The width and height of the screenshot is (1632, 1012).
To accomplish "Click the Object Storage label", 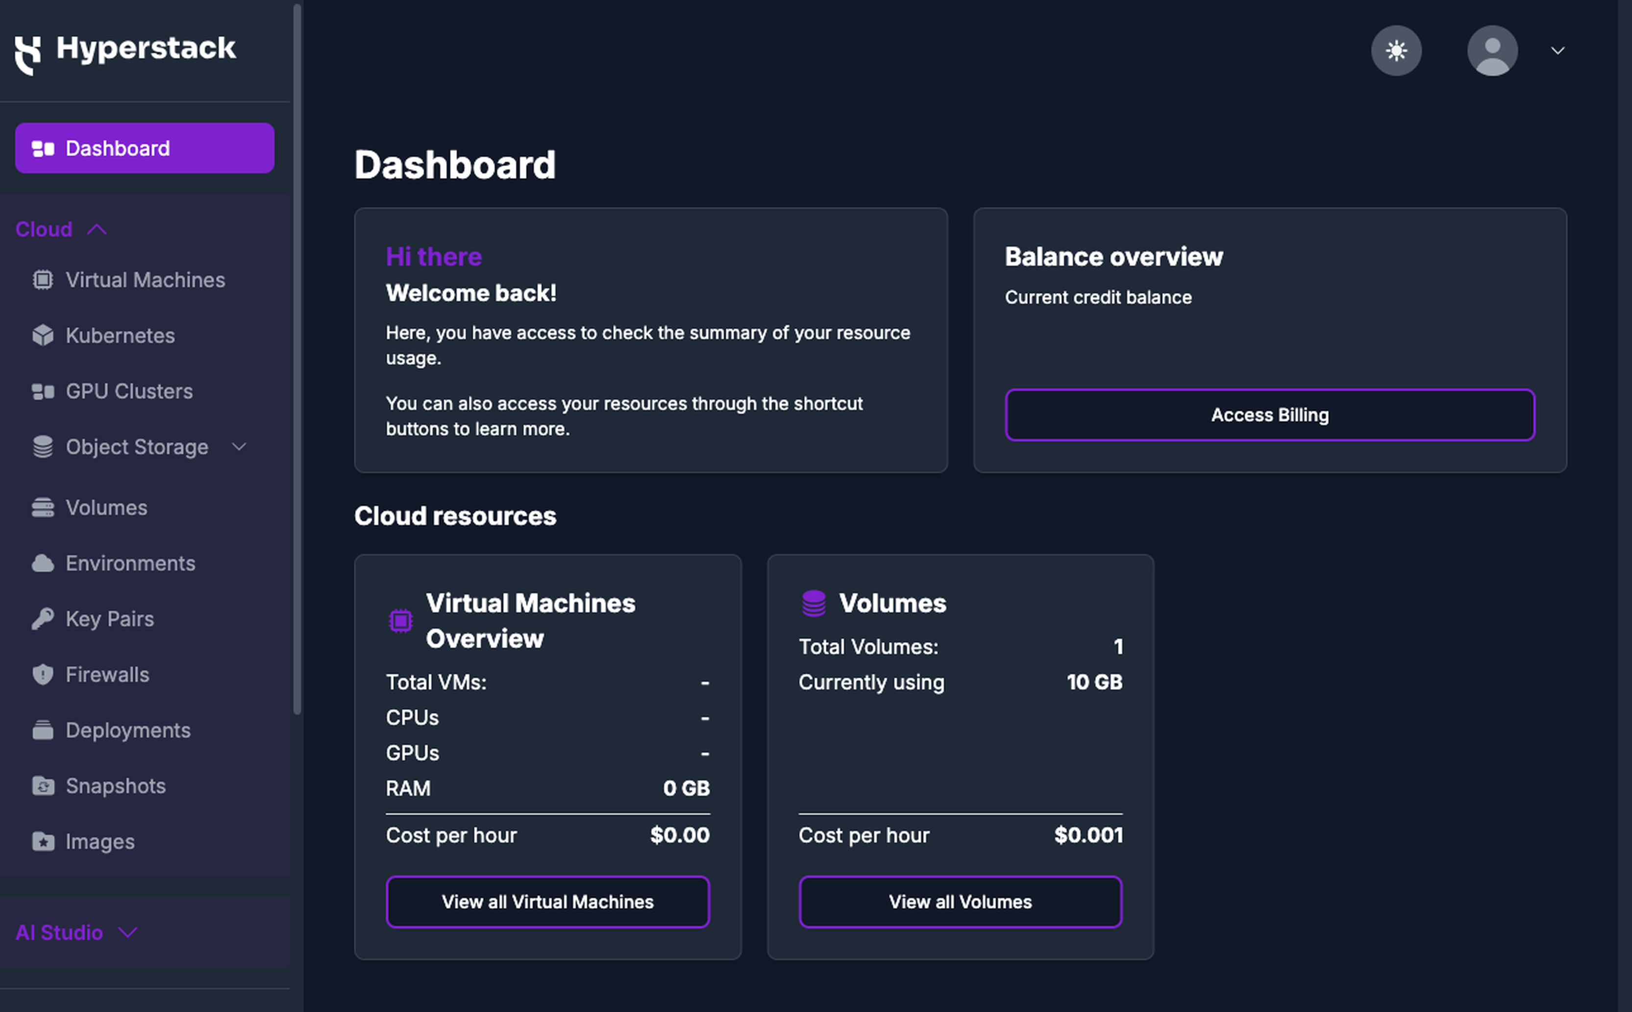I will [137, 447].
